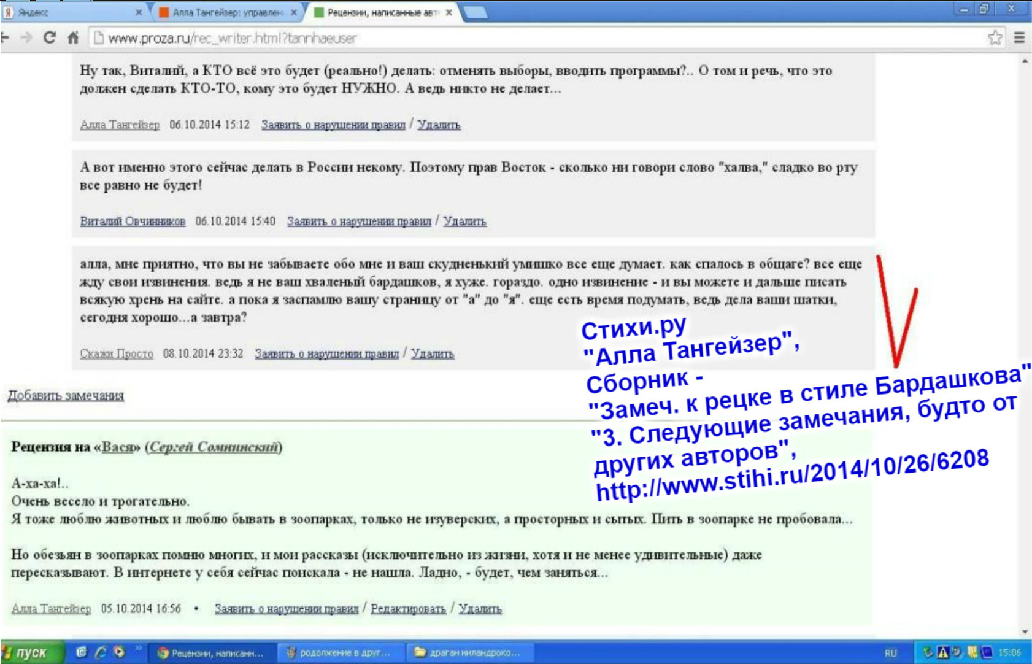Open the reviewed work «Вася»
Viewport: 1032px width, 664px height.
coord(118,447)
